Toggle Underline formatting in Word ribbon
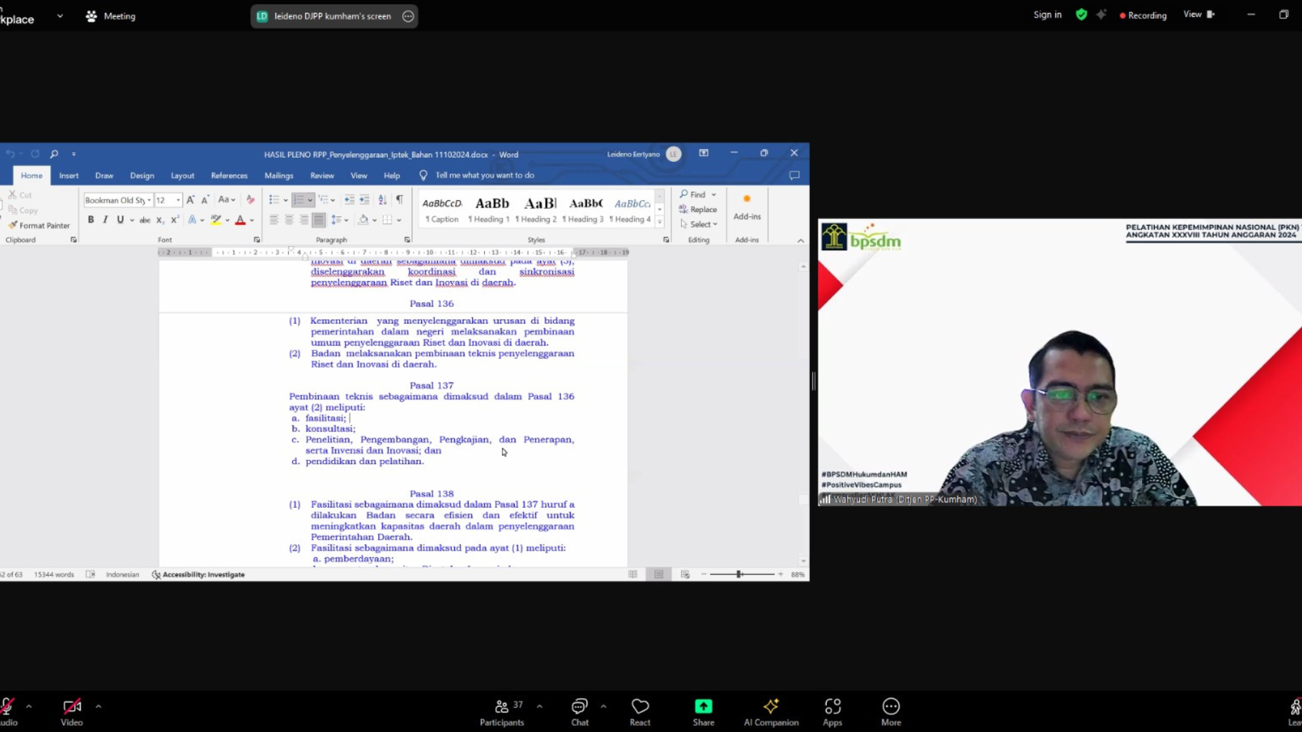This screenshot has height=732, width=1302. 120,220
